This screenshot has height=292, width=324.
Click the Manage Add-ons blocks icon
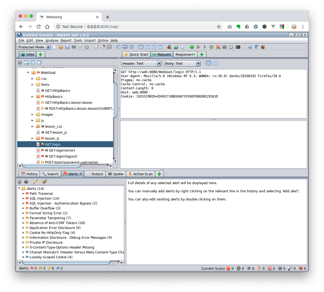click(x=169, y=47)
